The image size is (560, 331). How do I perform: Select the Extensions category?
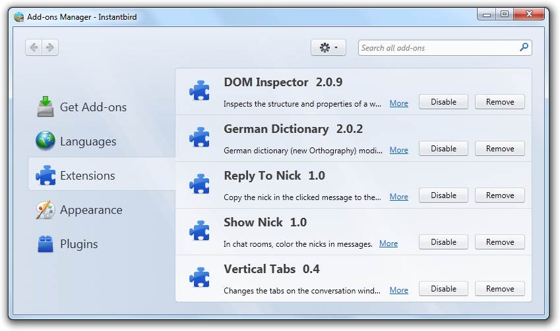point(102,175)
